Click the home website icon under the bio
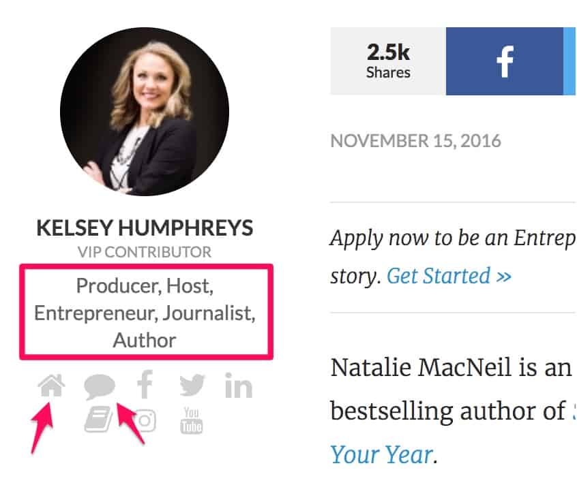 point(52,387)
